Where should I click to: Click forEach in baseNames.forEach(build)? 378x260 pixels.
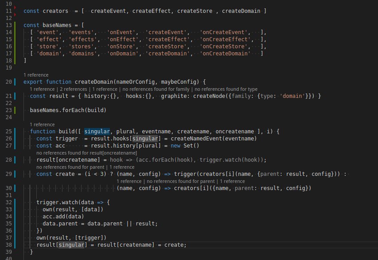point(73,110)
